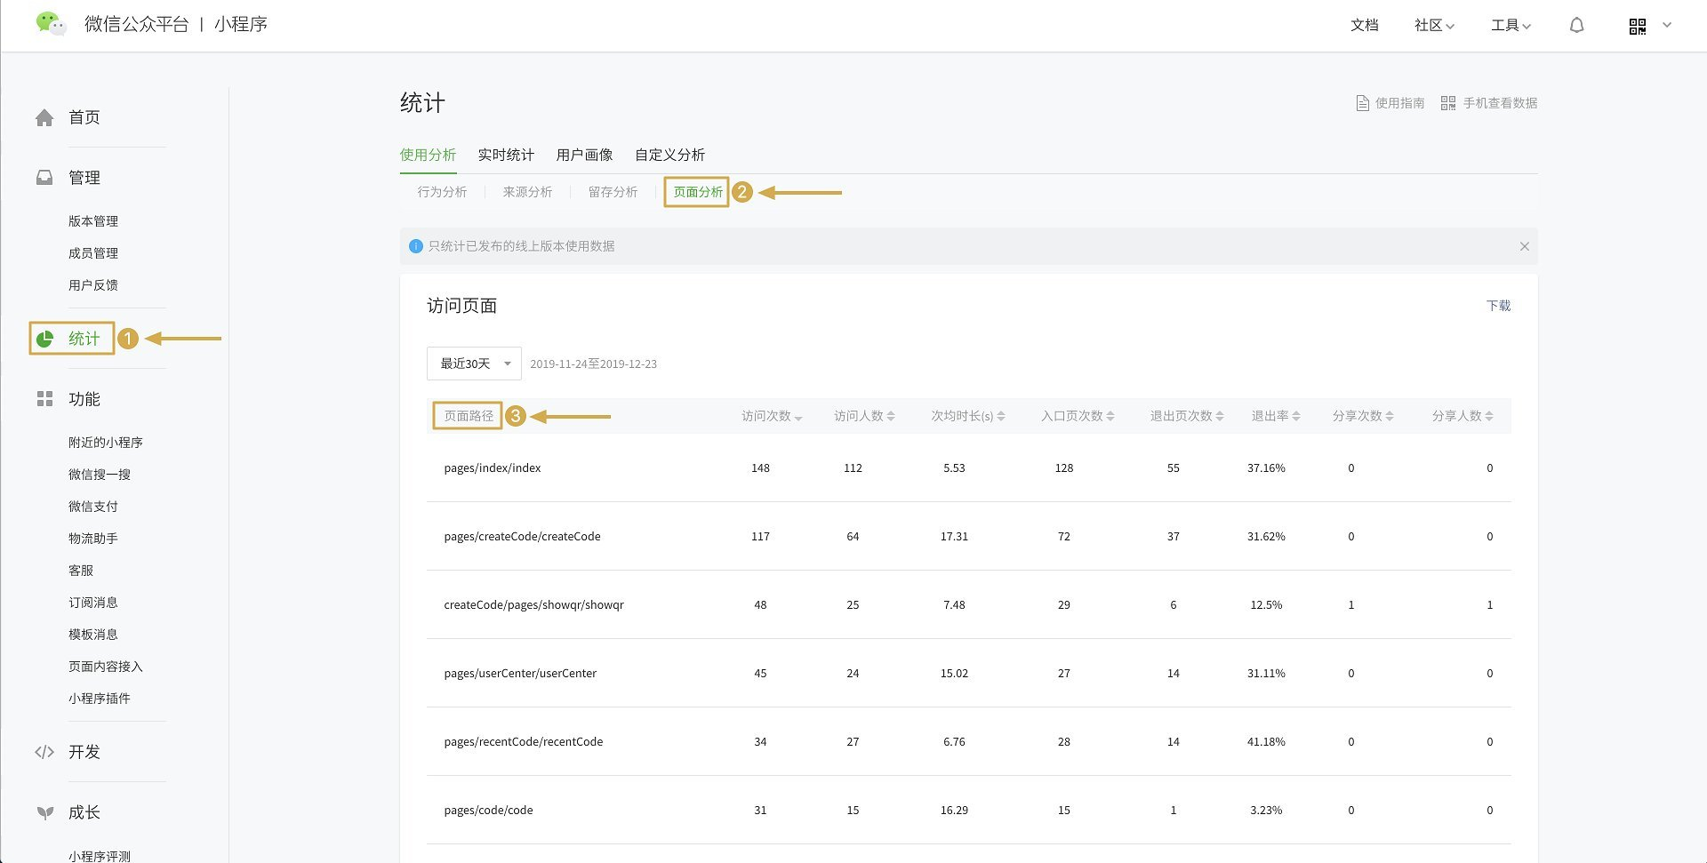
Task: Click the 访问页面 section title
Action: tap(461, 306)
